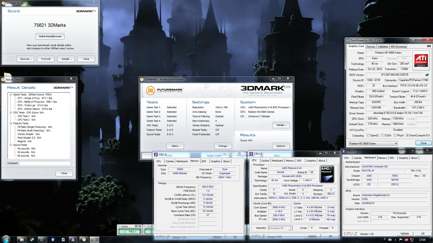Select GT1 - Wings of Fury row

pos(35,98)
